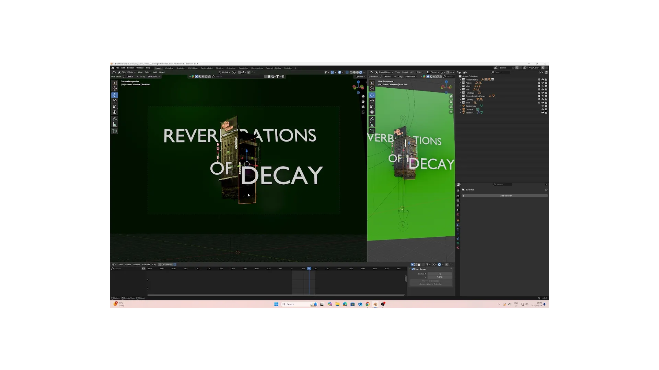Click the Add Modifier button

point(506,196)
